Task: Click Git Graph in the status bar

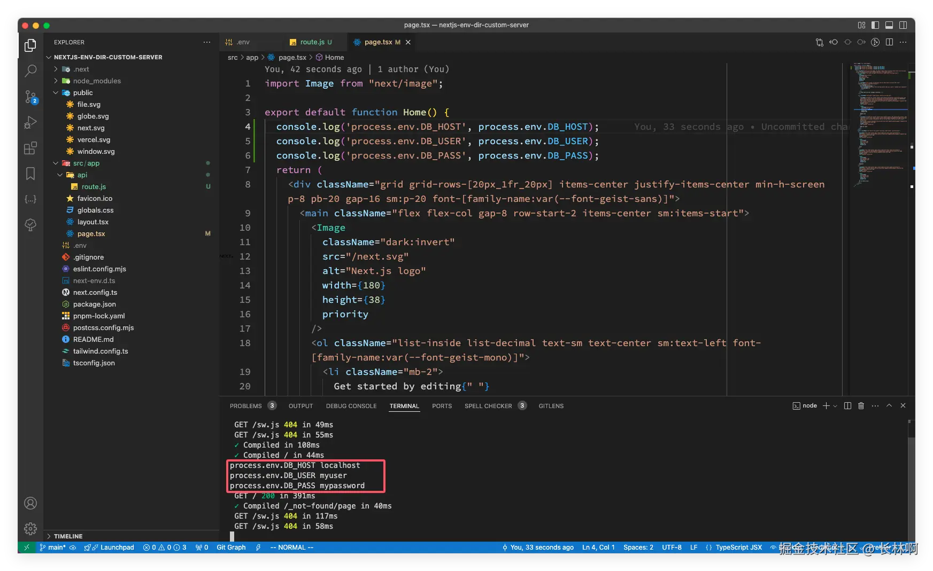Action: pyautogui.click(x=231, y=547)
